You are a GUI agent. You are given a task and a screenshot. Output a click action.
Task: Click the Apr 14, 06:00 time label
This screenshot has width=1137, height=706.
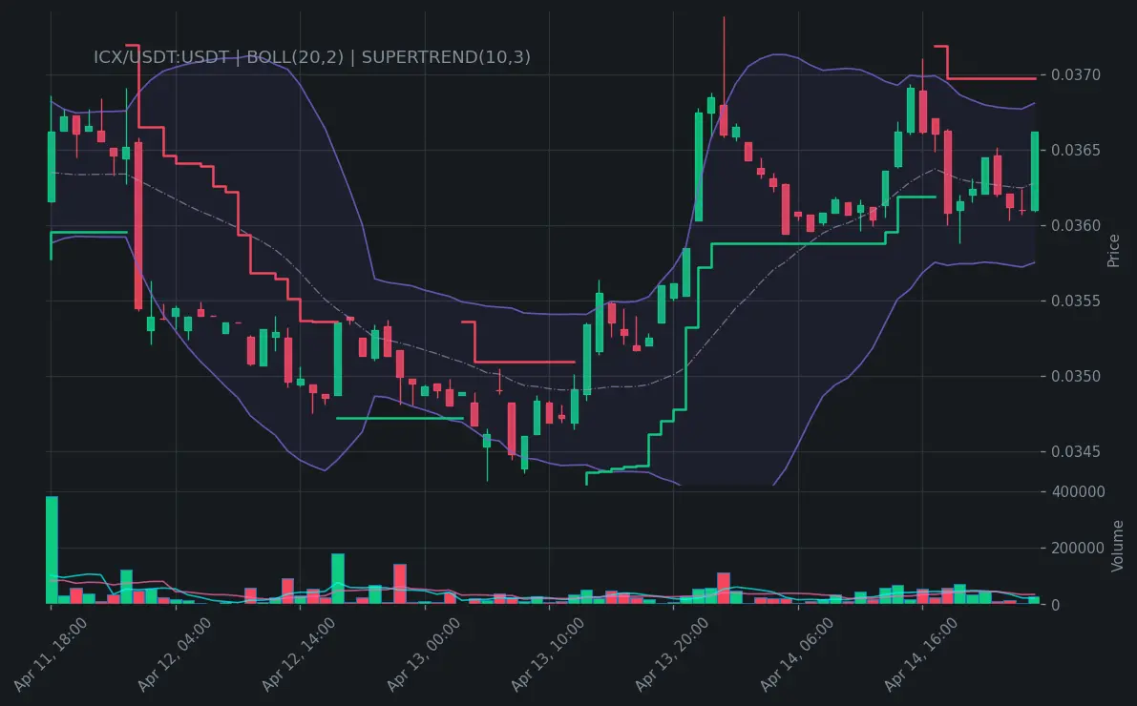click(797, 655)
